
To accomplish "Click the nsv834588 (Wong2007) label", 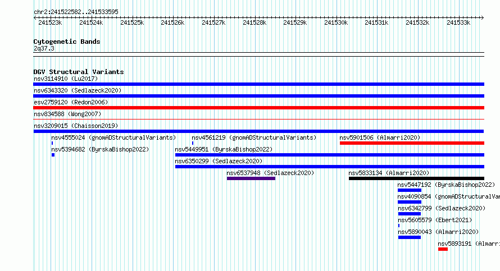I will [67, 114].
